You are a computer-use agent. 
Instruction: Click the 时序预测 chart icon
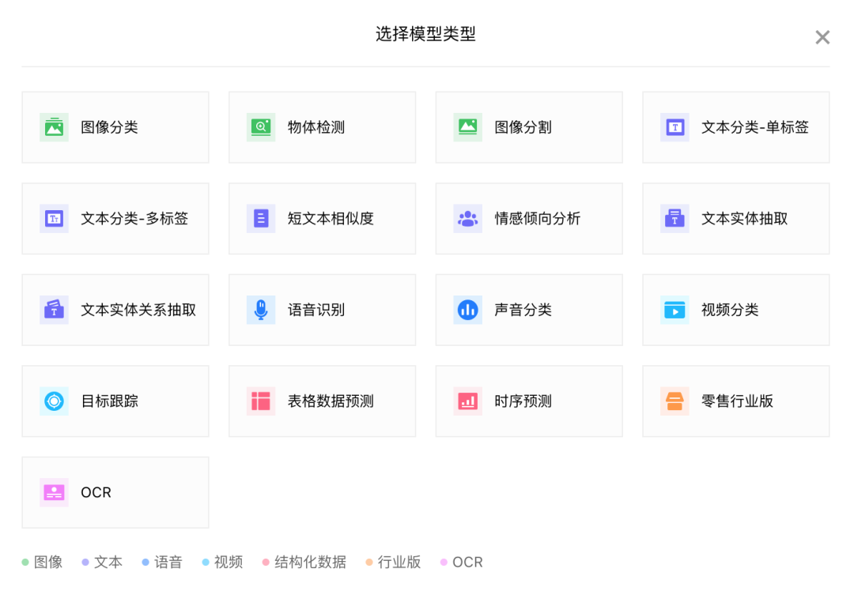(468, 401)
